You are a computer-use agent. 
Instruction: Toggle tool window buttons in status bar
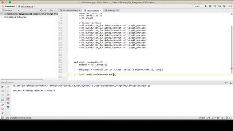point(2,118)
